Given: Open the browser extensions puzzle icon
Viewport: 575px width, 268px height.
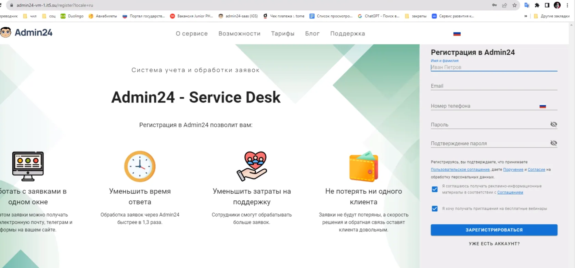Looking at the screenshot, I should pos(537,5).
